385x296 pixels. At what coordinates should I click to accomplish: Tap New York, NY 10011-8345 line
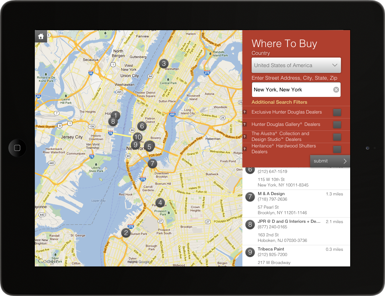click(283, 185)
